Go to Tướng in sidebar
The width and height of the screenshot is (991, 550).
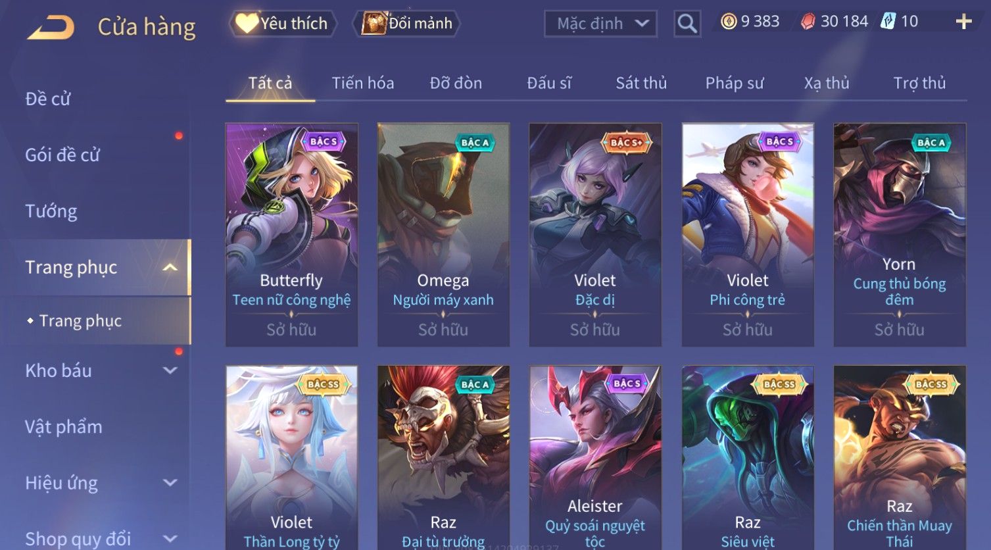51,211
